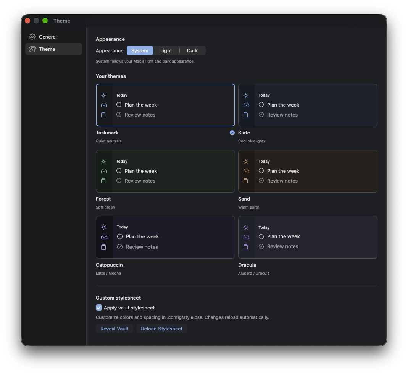Click the Sand theme name label

click(x=244, y=199)
